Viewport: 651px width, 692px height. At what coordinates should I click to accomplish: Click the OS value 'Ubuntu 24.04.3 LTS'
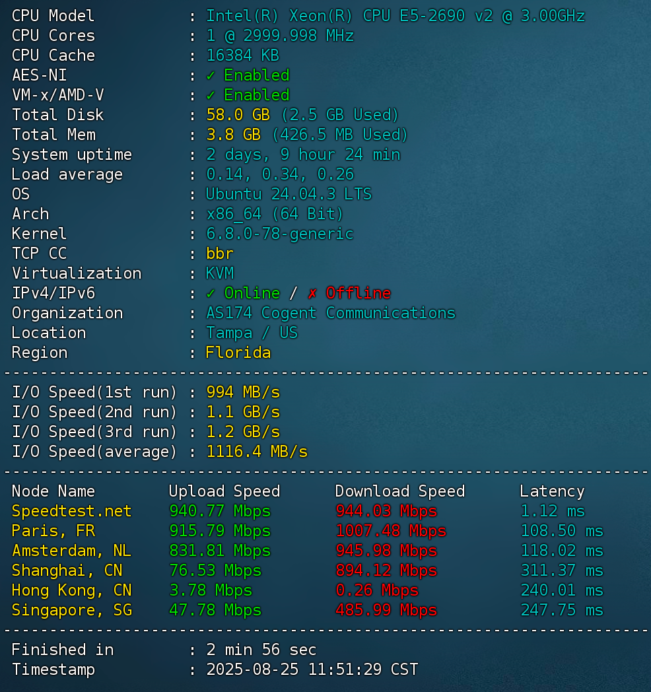click(x=289, y=194)
